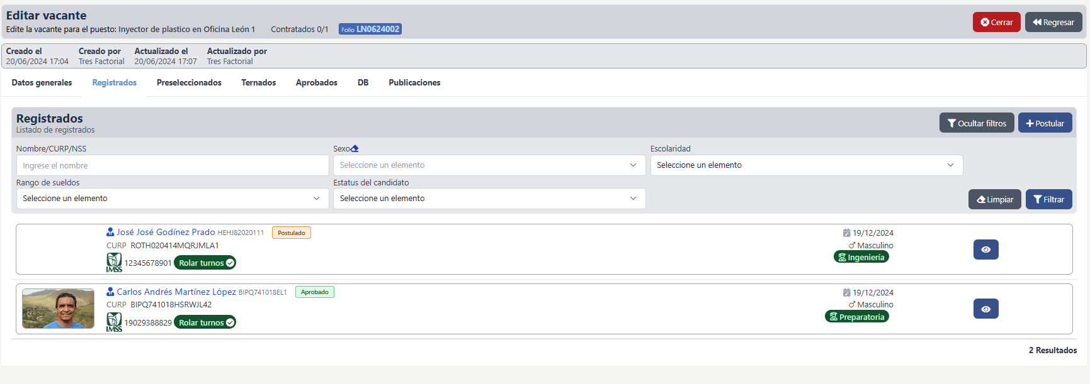This screenshot has height=384, width=1090.
Task: Click Rolar turnos badge for José José Godínez
Action: click(205, 263)
